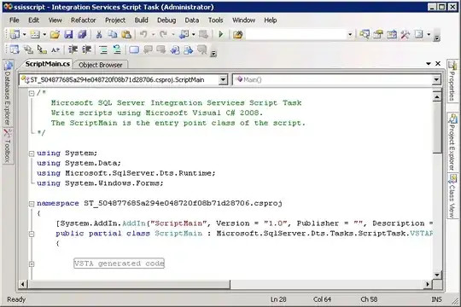Image resolution: width=461 pixels, height=307 pixels.
Task: Open the Debug menu
Action: (x=166, y=20)
